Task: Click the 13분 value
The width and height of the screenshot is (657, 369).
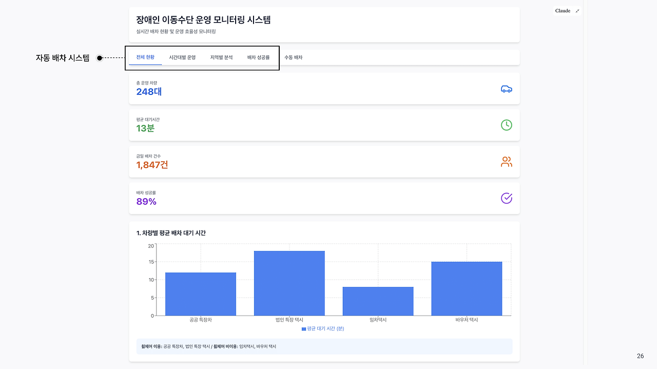Action: coord(145,128)
